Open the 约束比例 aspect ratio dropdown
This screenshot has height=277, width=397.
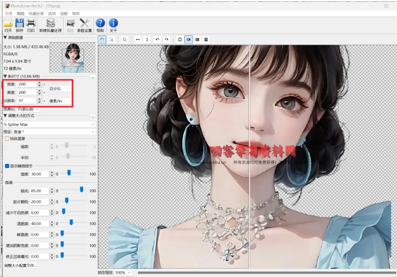pos(28,109)
